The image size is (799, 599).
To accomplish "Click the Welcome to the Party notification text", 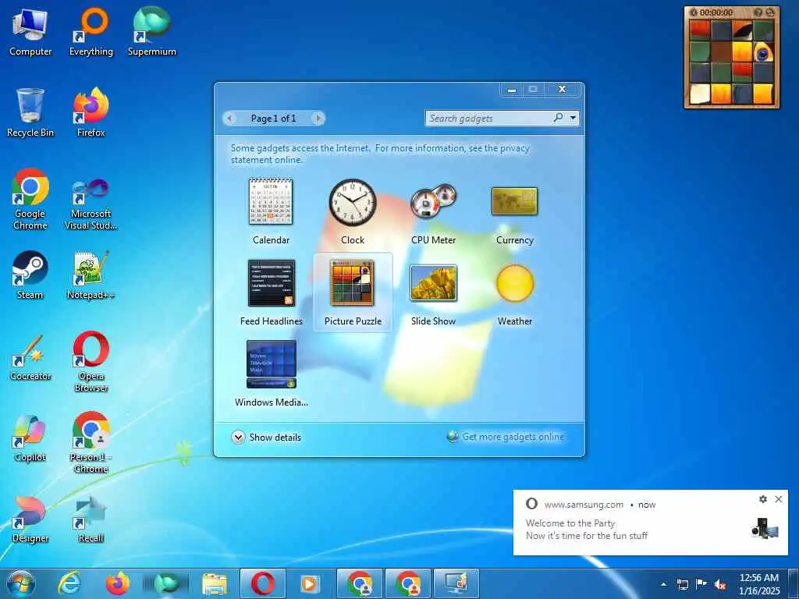I will [570, 523].
